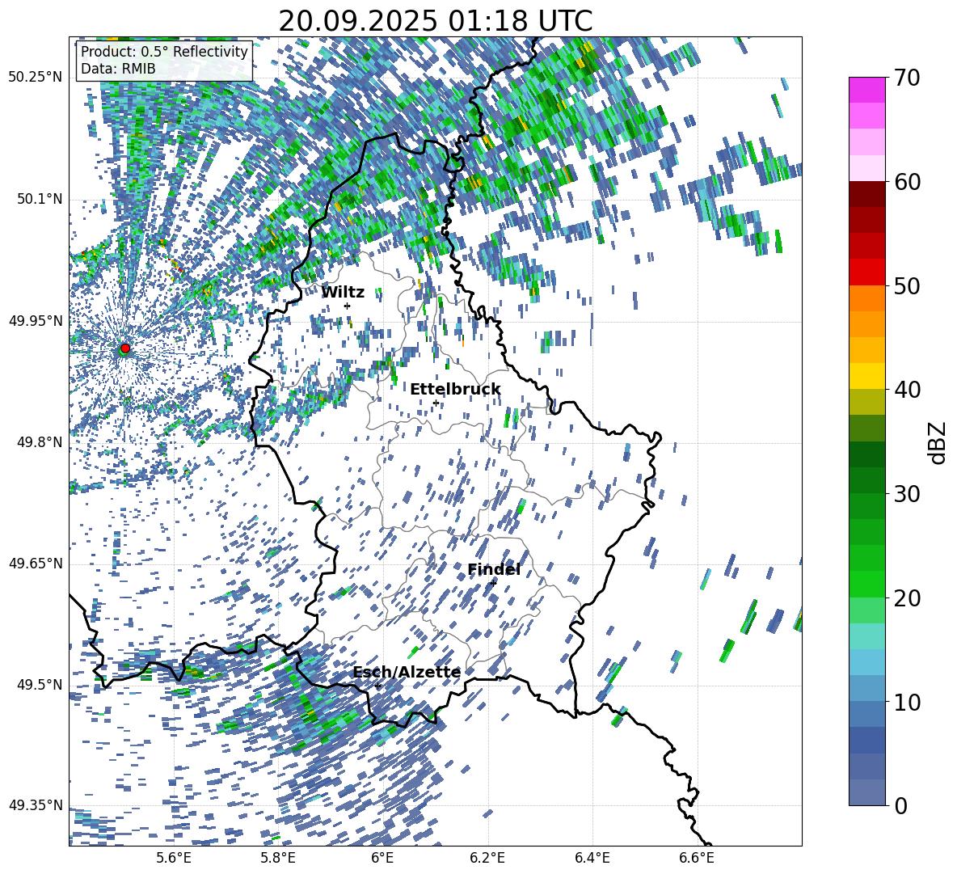Pick the slate-blue swatch just above 0 dBZ
The width and height of the screenshot is (957, 874).
[867, 792]
